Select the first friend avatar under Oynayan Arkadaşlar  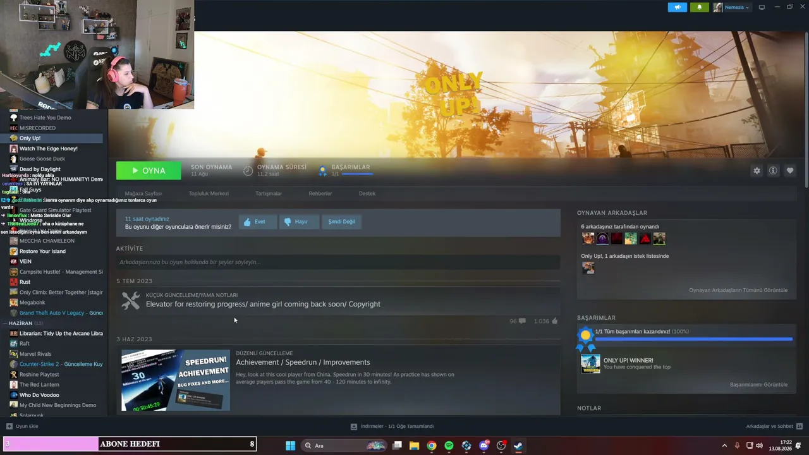pos(588,238)
